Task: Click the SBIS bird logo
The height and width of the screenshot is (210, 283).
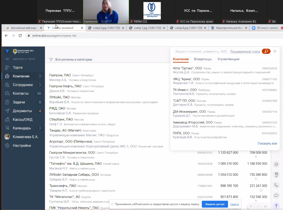Action: click(7, 51)
